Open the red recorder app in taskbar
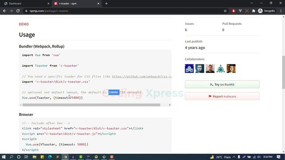Viewport: 285px width, 160px height. [112, 157]
